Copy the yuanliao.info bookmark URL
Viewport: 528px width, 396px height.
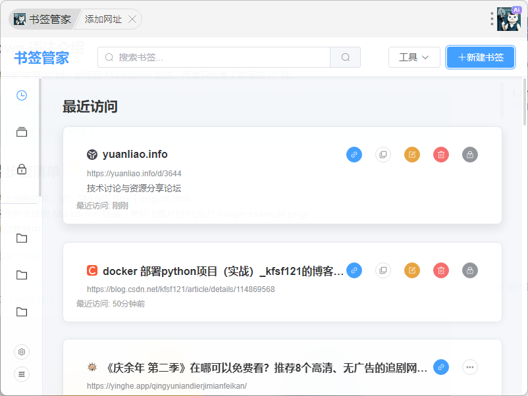tap(383, 155)
